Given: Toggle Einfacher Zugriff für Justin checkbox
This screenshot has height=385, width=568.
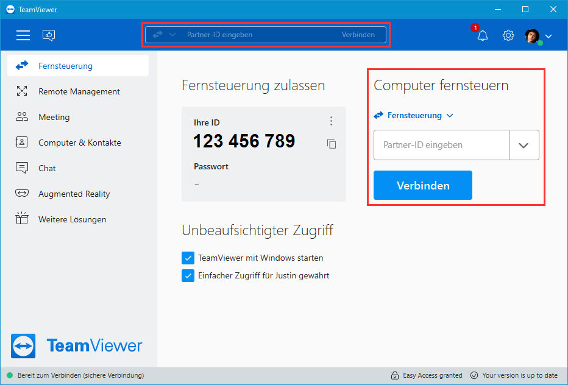Looking at the screenshot, I should [x=188, y=275].
